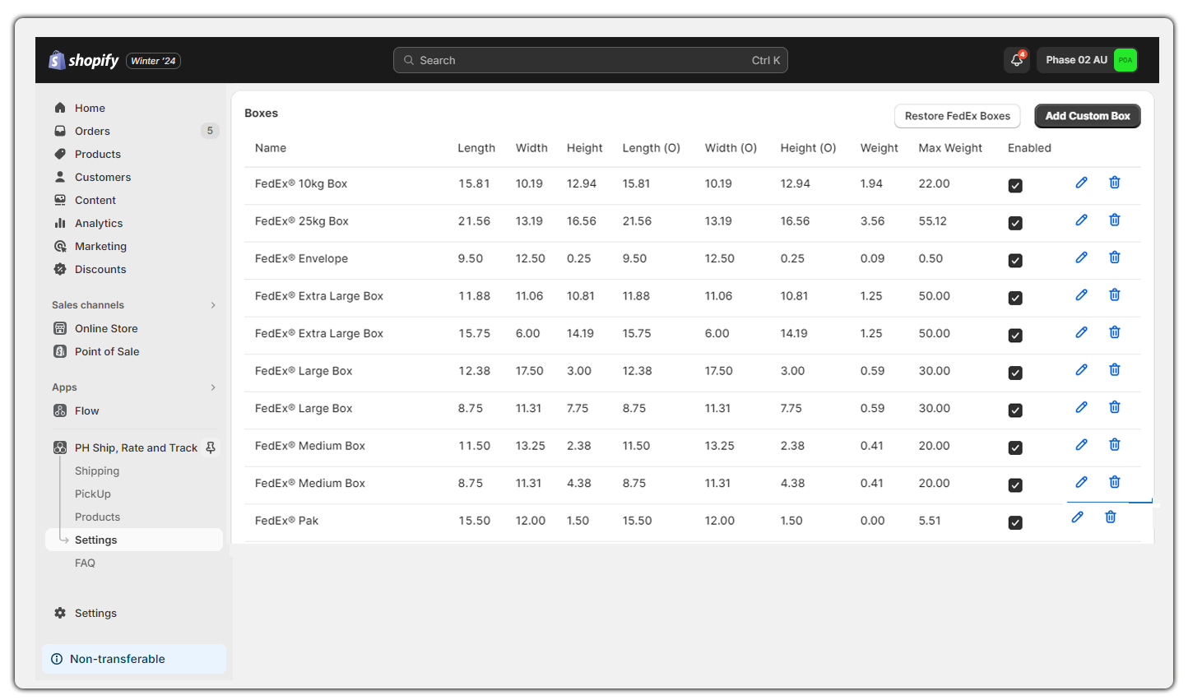Edit the Large Box with height 7.75
The height and width of the screenshot is (700, 1188).
click(1081, 407)
